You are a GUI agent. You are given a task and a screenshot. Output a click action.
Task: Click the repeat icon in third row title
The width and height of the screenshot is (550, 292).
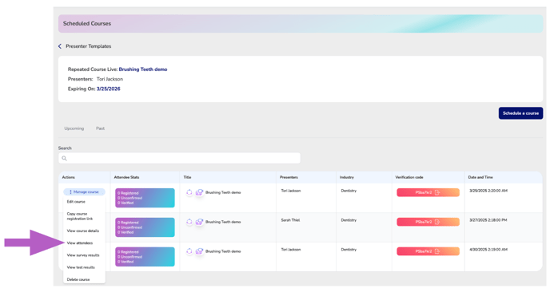(189, 251)
